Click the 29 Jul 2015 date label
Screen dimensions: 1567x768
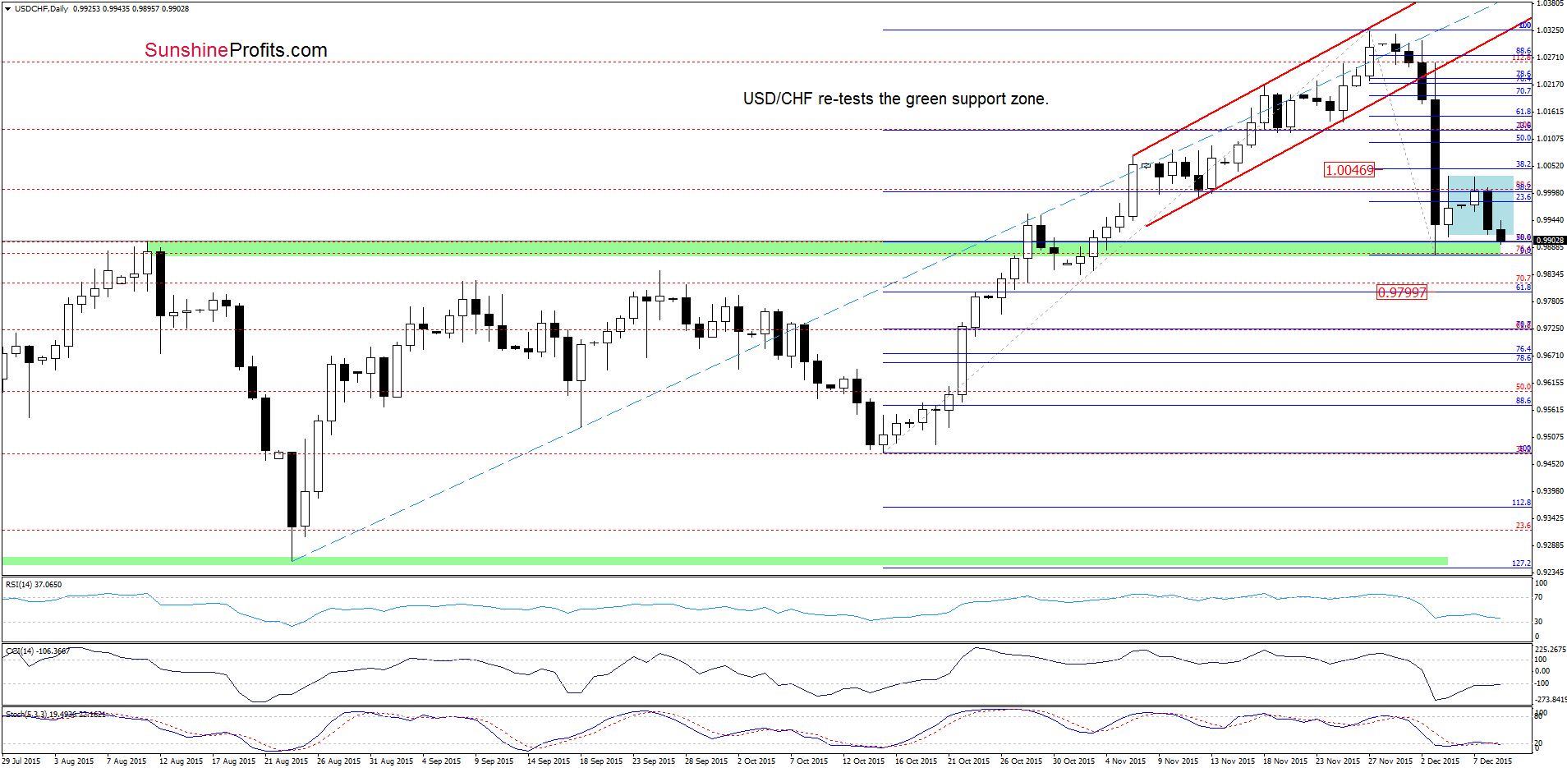21,761
